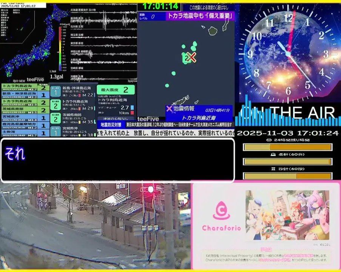Image resolution: width=341 pixels, height=272 pixels.
Task: Click the pink X icon beside 地震情報
Action: coord(169,108)
